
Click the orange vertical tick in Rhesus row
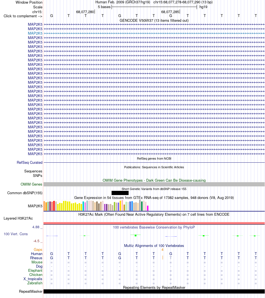pyautogui.click(x=163, y=258)
